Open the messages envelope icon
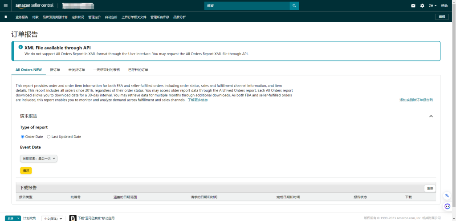The height and width of the screenshot is (221, 456). (413, 6)
